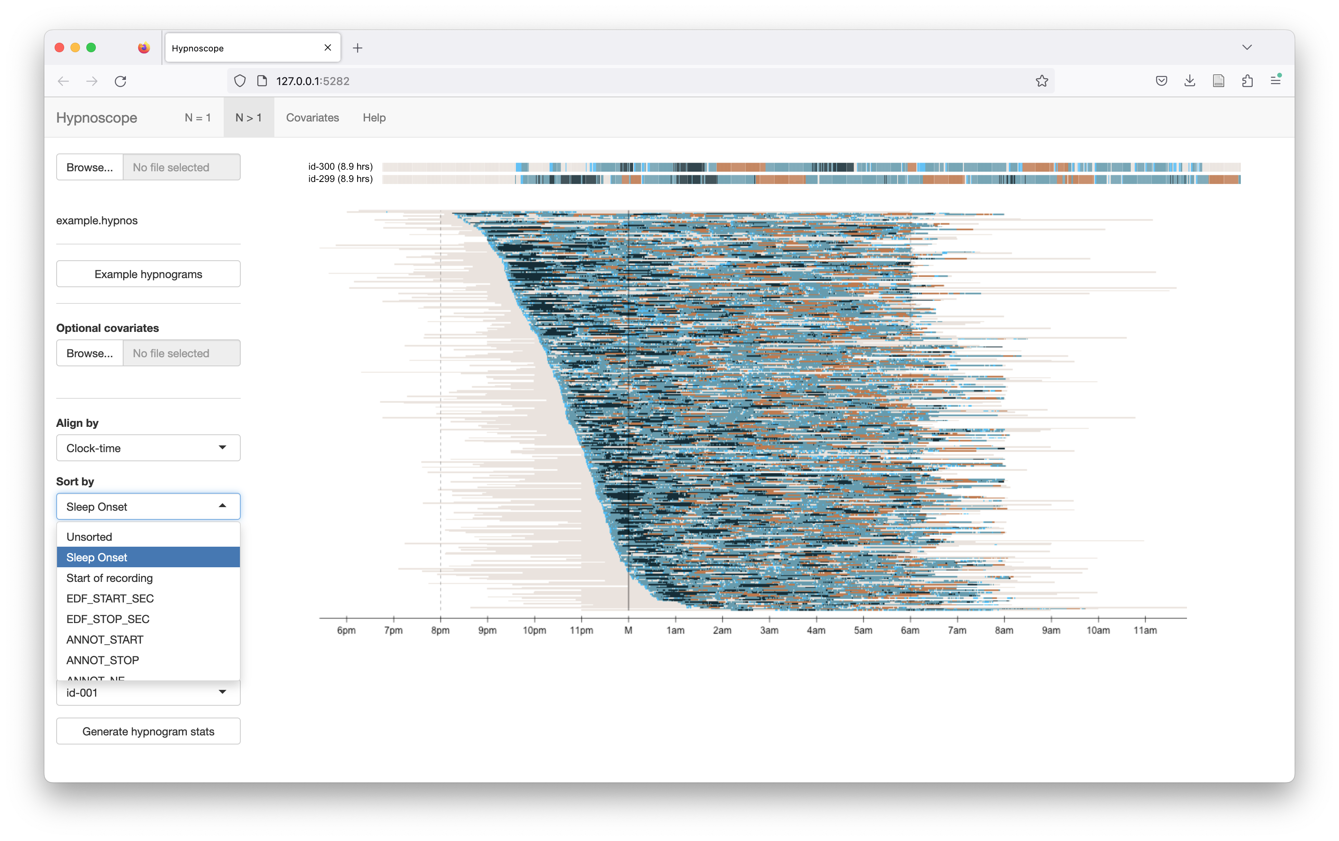Click the Save to Pocket icon
1339x841 pixels.
[1161, 81]
